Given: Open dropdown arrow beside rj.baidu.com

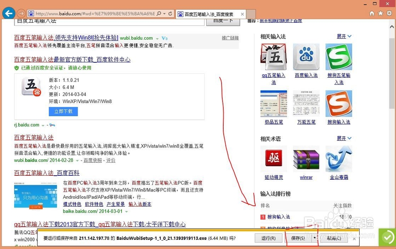Looking at the screenshot, I should [x=43, y=125].
